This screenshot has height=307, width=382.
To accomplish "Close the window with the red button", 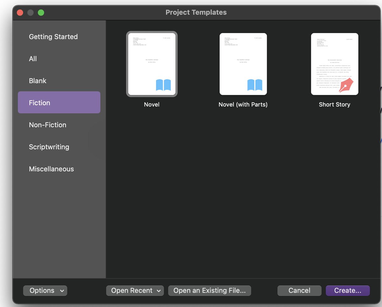I will [20, 13].
